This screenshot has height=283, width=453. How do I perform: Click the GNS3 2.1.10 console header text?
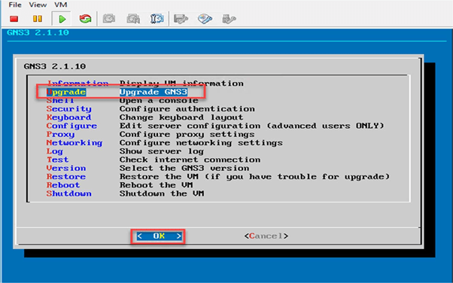(x=38, y=32)
